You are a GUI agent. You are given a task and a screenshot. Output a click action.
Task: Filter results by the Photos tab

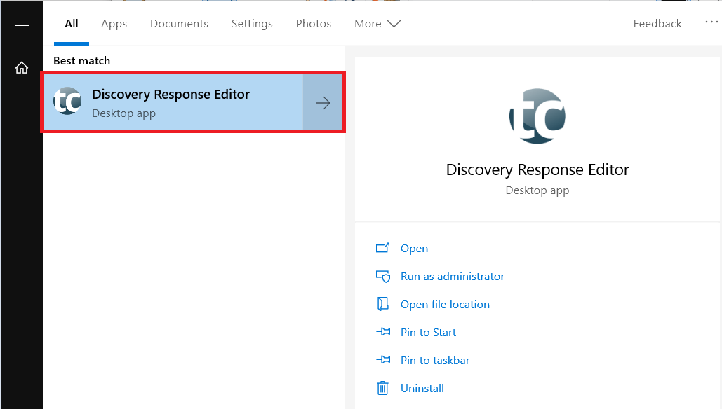313,24
